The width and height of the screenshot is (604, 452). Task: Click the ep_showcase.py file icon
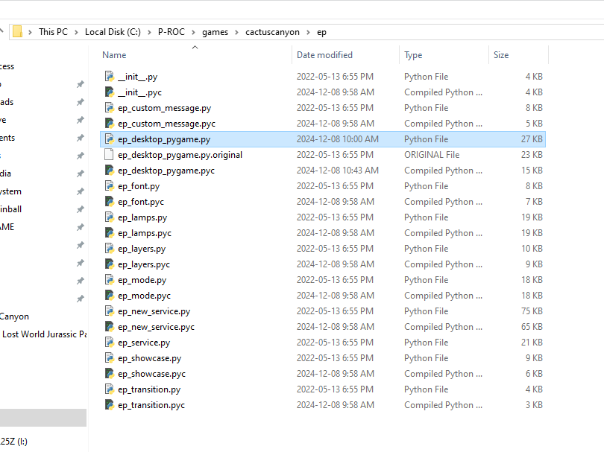(x=110, y=358)
